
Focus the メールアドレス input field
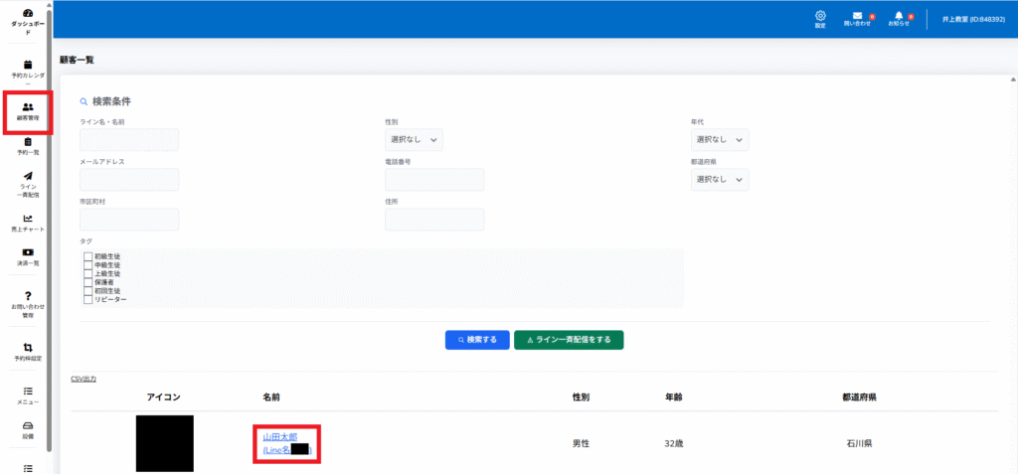coord(129,180)
